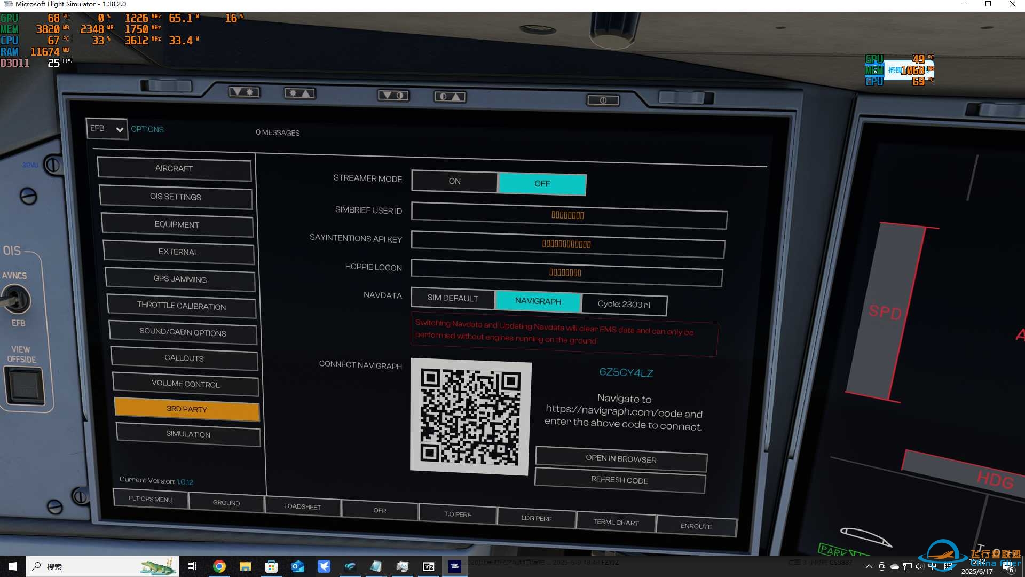The height and width of the screenshot is (577, 1025).
Task: Focus the SayIntentions API Key field
Action: point(567,244)
